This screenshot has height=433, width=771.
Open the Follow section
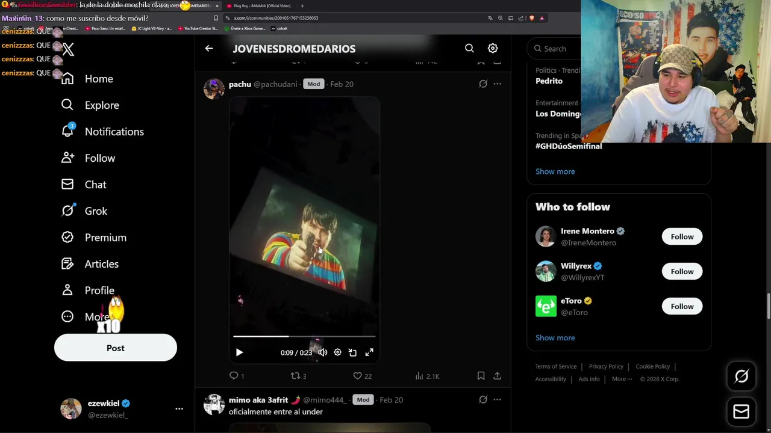click(x=88, y=158)
